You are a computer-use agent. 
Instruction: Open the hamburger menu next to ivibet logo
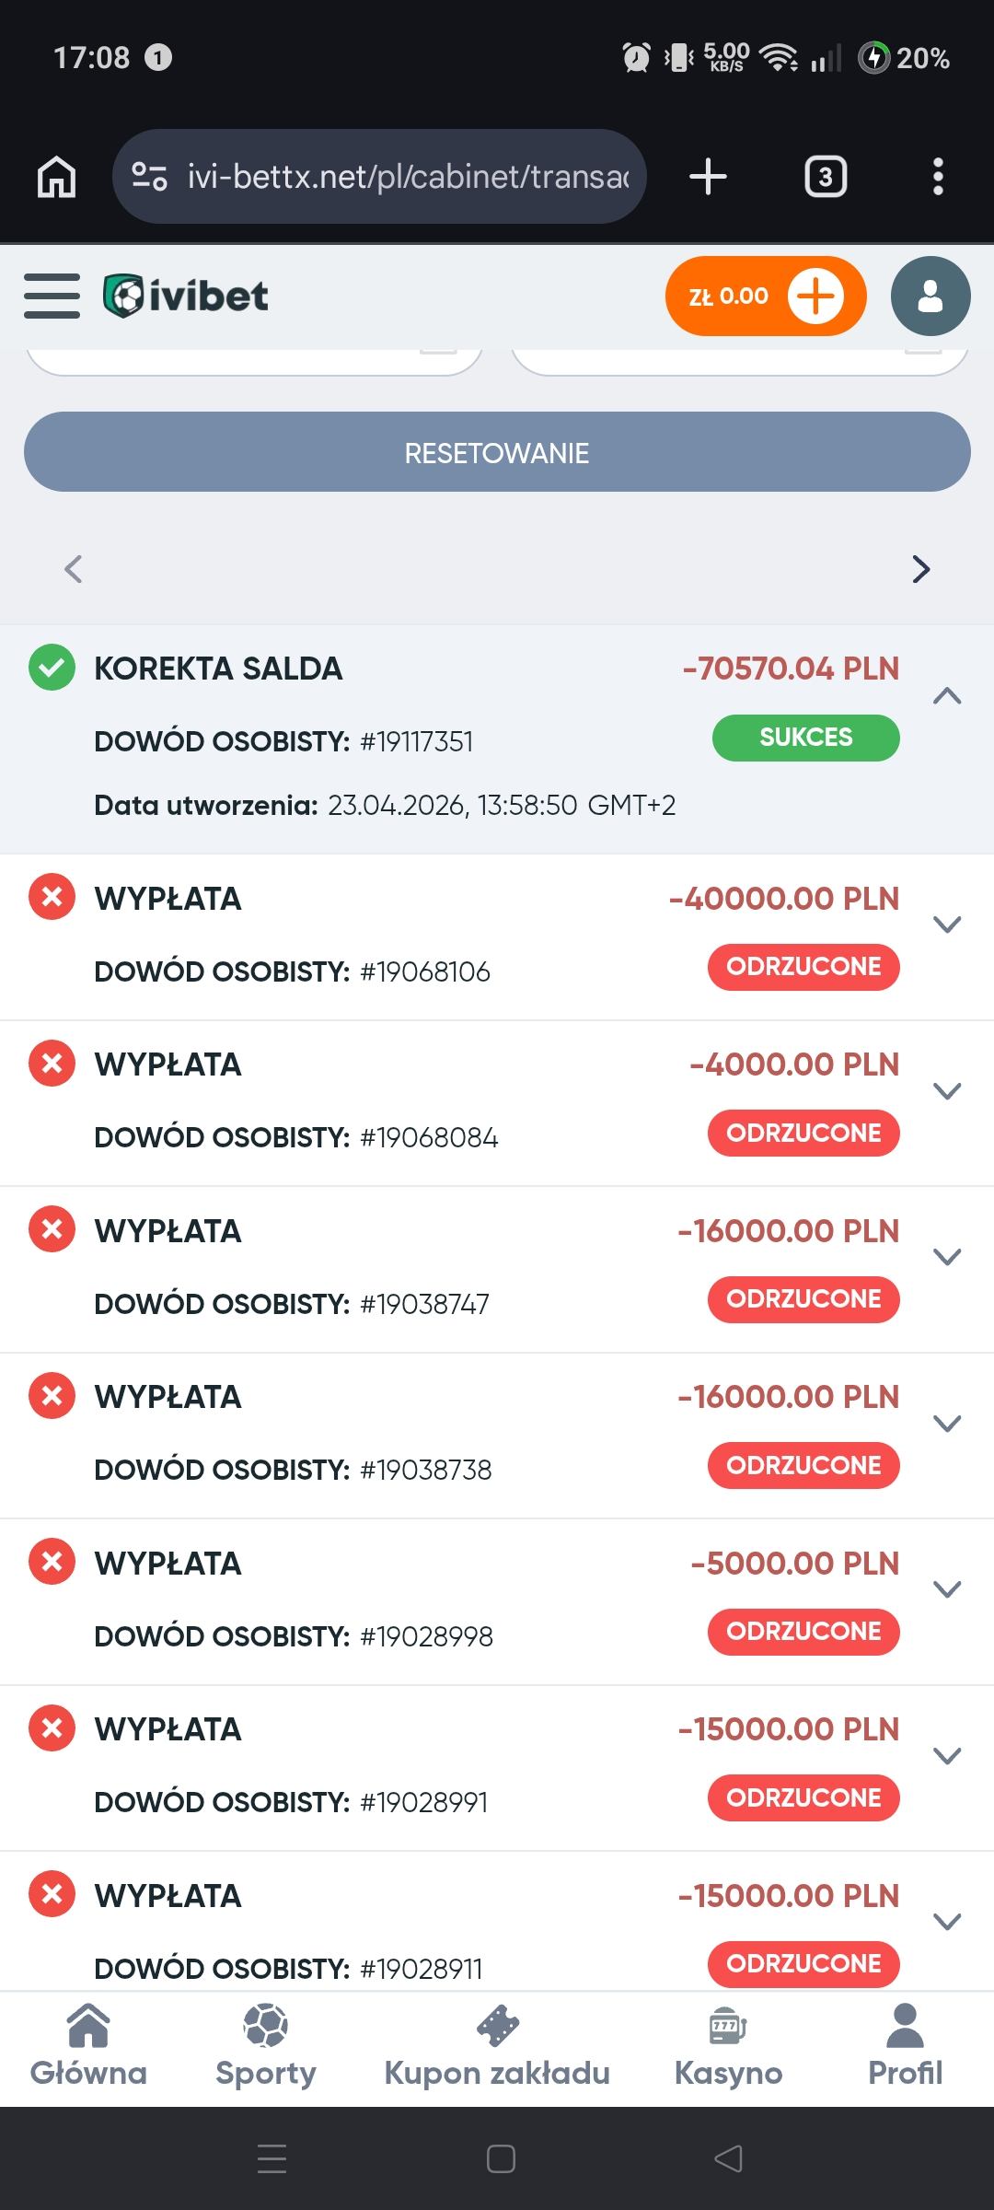52,296
